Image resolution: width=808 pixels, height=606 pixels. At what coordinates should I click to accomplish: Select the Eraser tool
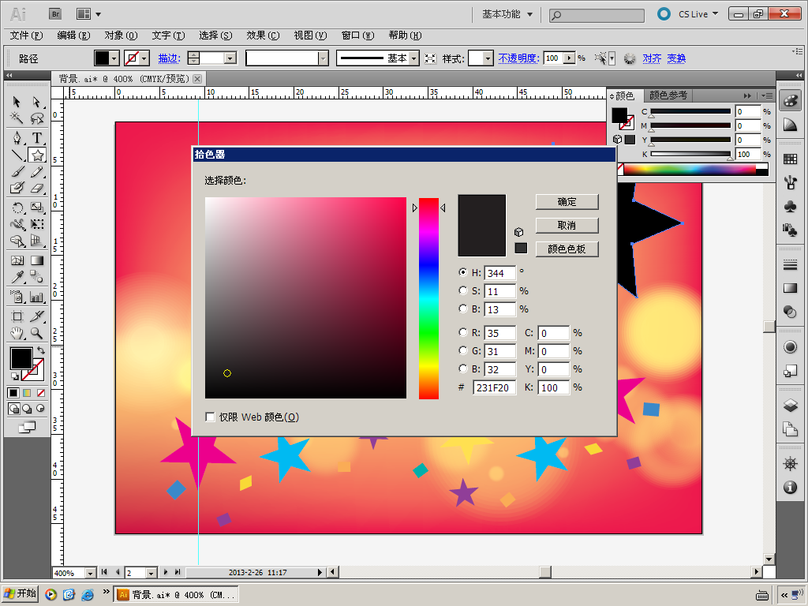[x=36, y=188]
